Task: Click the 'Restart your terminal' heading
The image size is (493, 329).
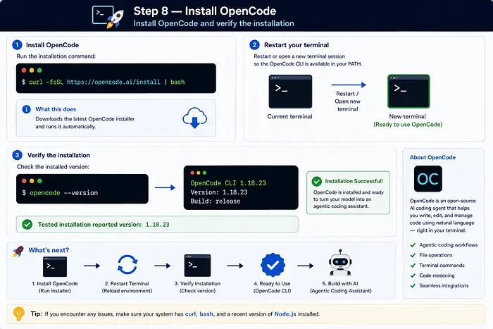Action: pos(297,45)
